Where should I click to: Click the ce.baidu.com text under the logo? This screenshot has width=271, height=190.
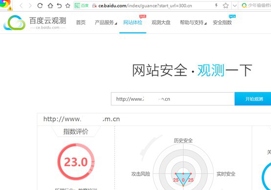click(48, 28)
